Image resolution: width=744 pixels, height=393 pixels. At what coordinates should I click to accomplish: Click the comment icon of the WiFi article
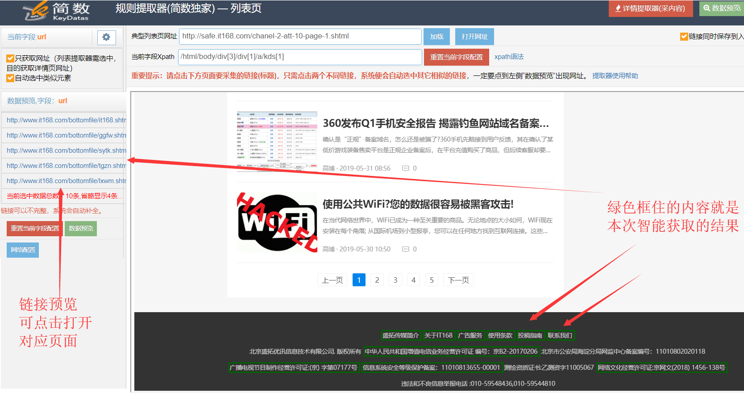[405, 249]
